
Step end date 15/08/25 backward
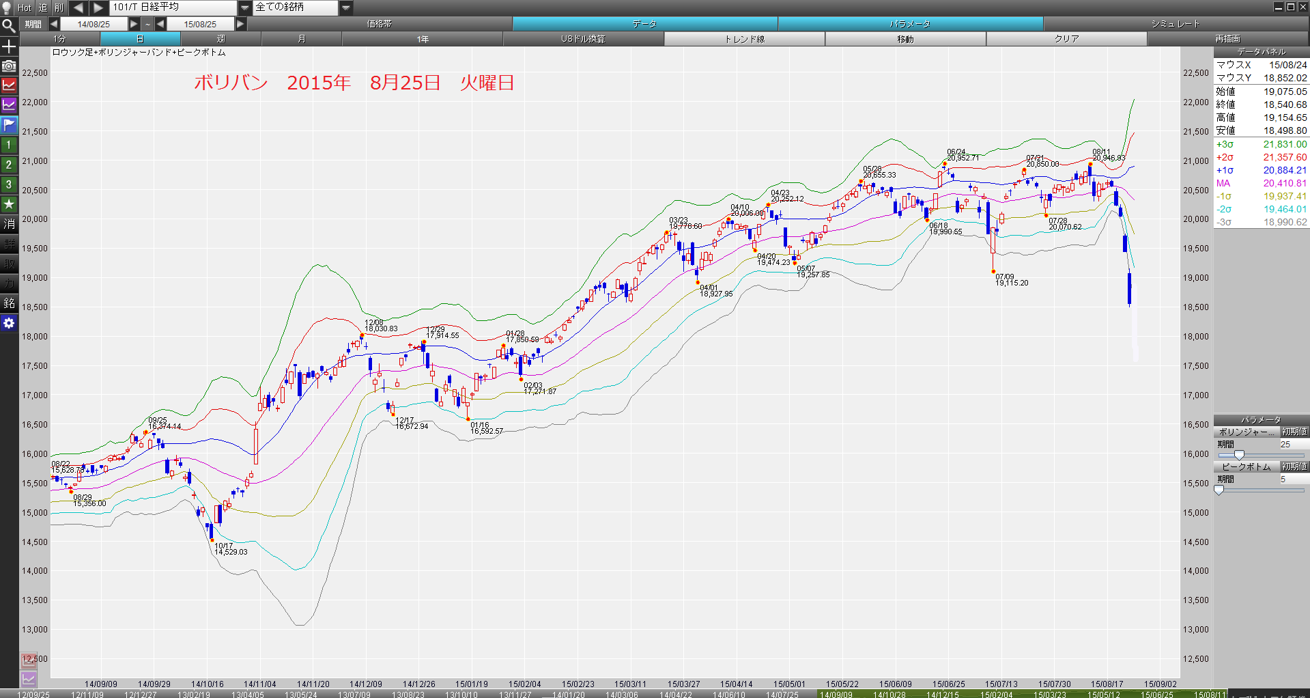point(160,24)
